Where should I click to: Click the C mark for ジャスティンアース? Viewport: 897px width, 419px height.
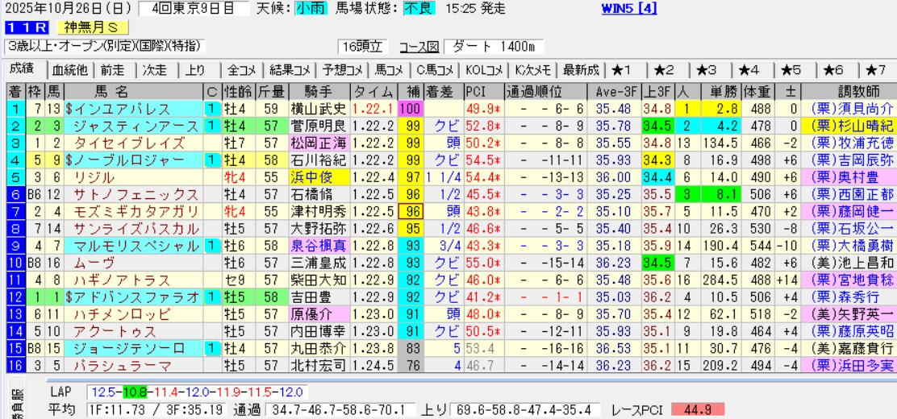coord(211,126)
